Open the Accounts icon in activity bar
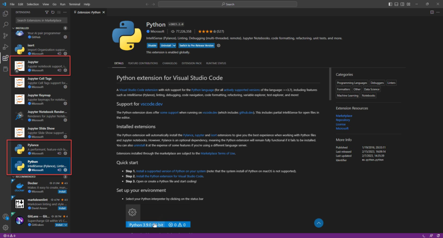This screenshot has width=443, height=238. click(5, 217)
